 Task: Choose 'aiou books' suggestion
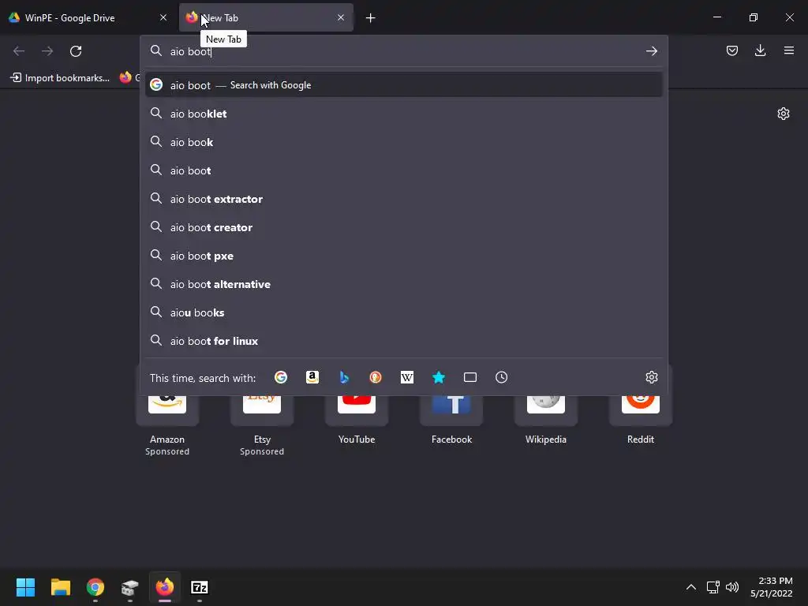point(403,312)
